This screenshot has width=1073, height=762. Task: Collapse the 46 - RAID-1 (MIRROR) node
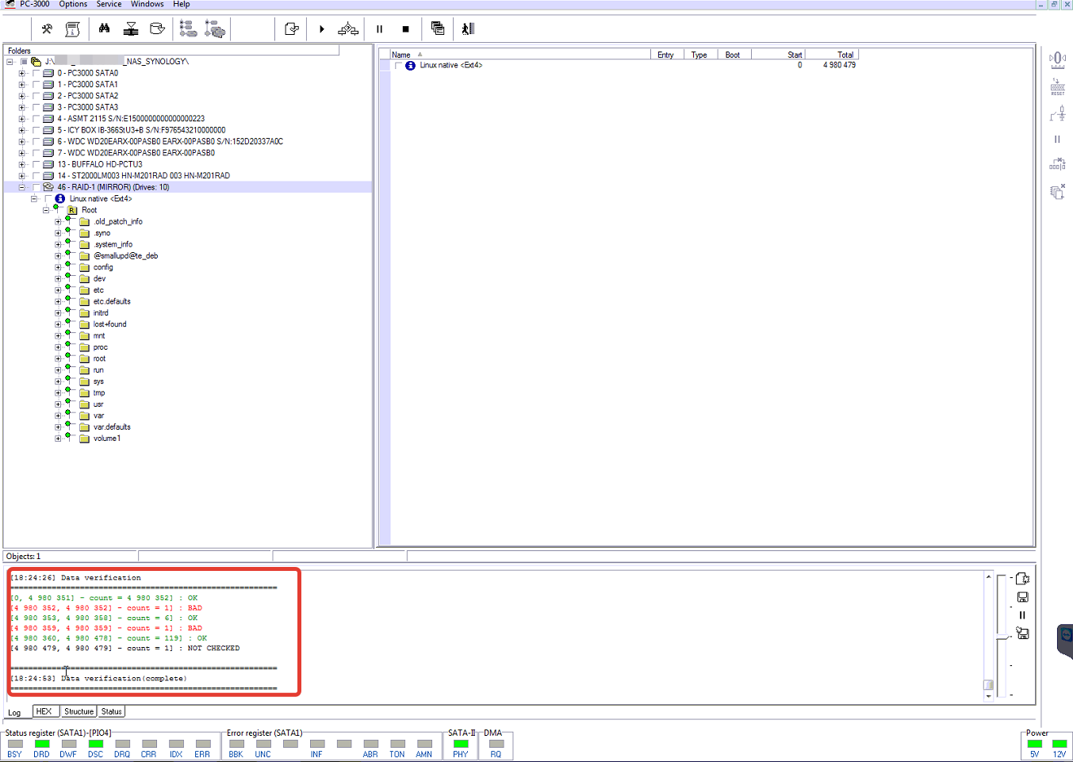click(x=21, y=187)
